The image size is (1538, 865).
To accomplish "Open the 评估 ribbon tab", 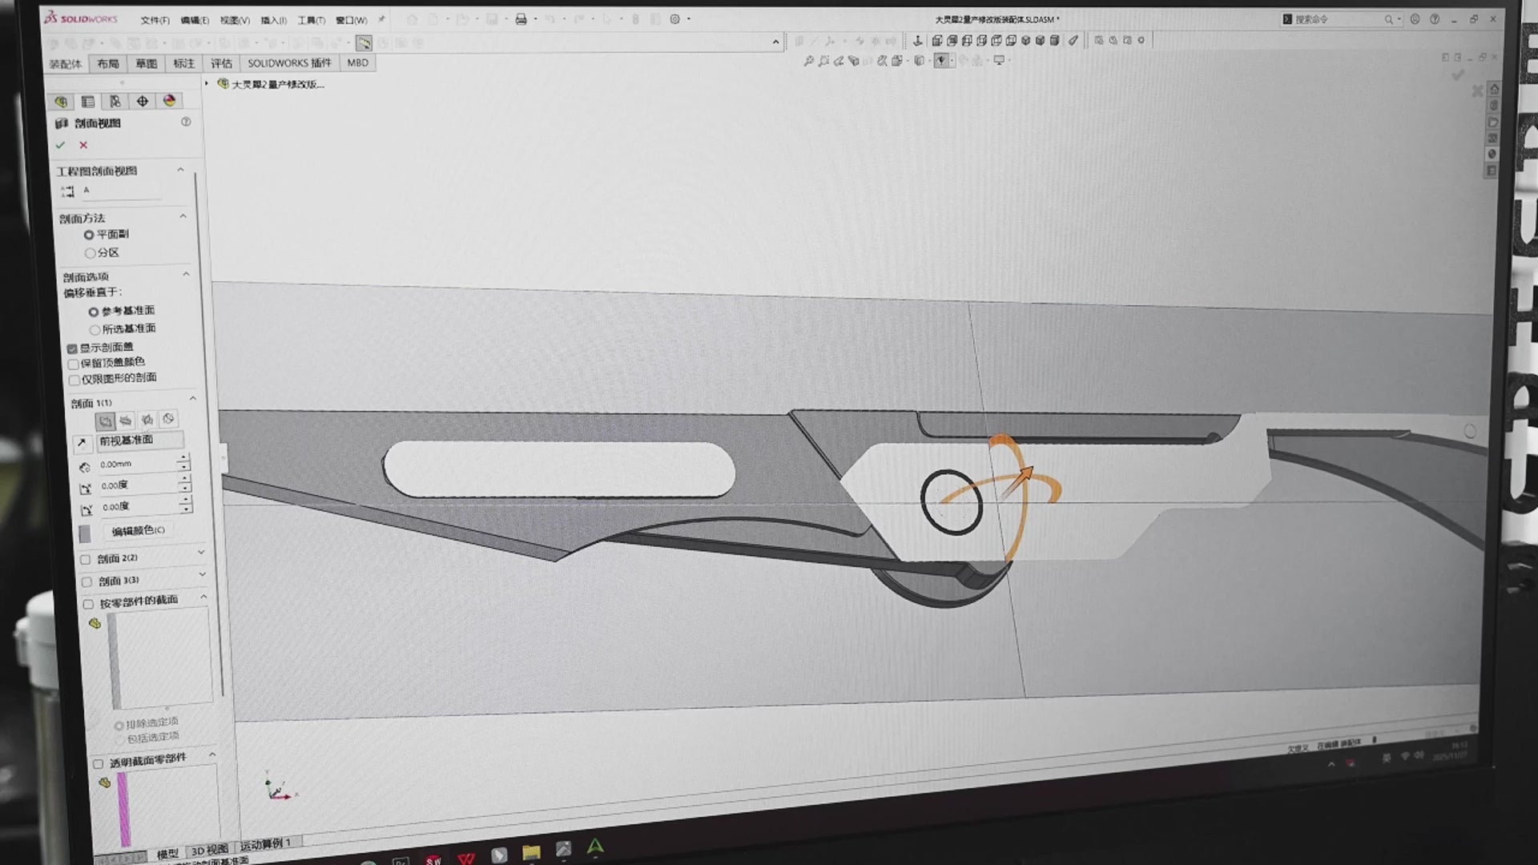I will 221,63.
